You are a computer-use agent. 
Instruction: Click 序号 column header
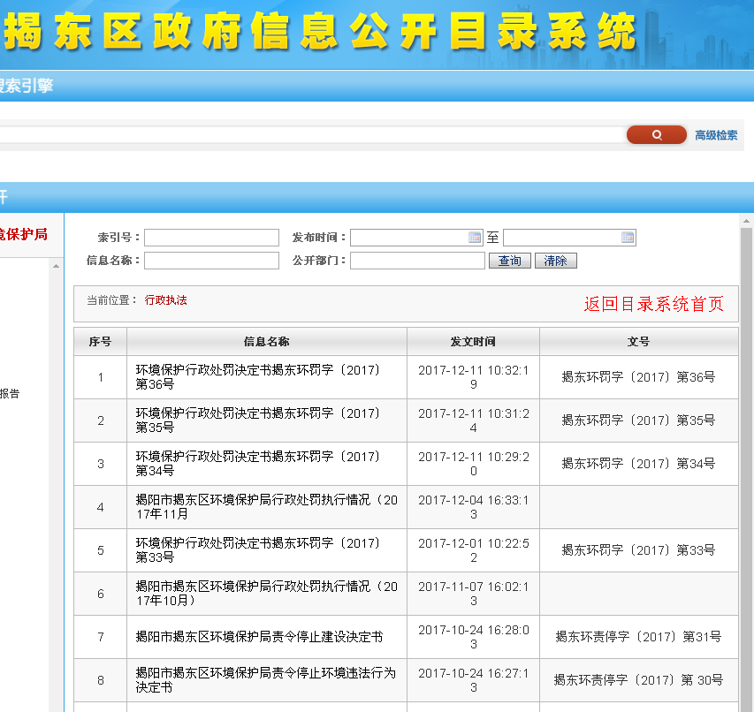(x=100, y=342)
